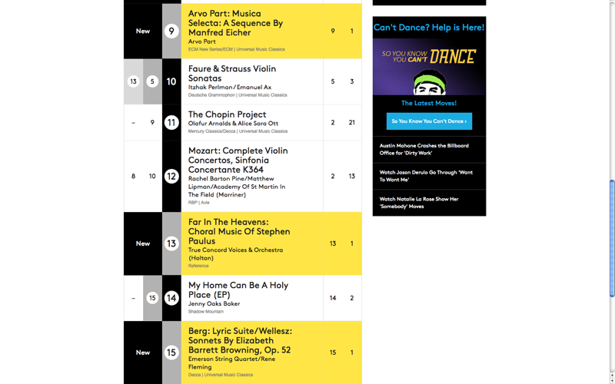Click the rank 15 circle badge
Viewport: 615px width, 384px height.
(171, 353)
